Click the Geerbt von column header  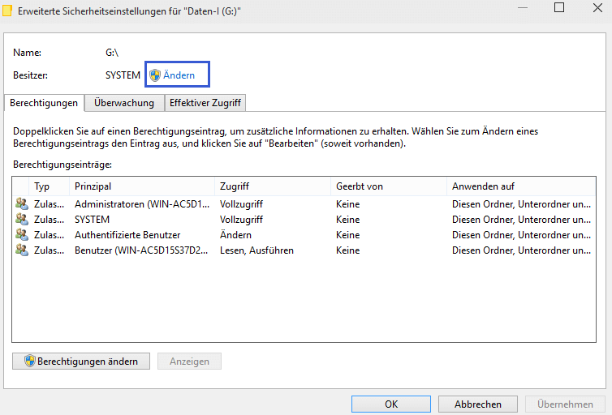pyautogui.click(x=388, y=186)
